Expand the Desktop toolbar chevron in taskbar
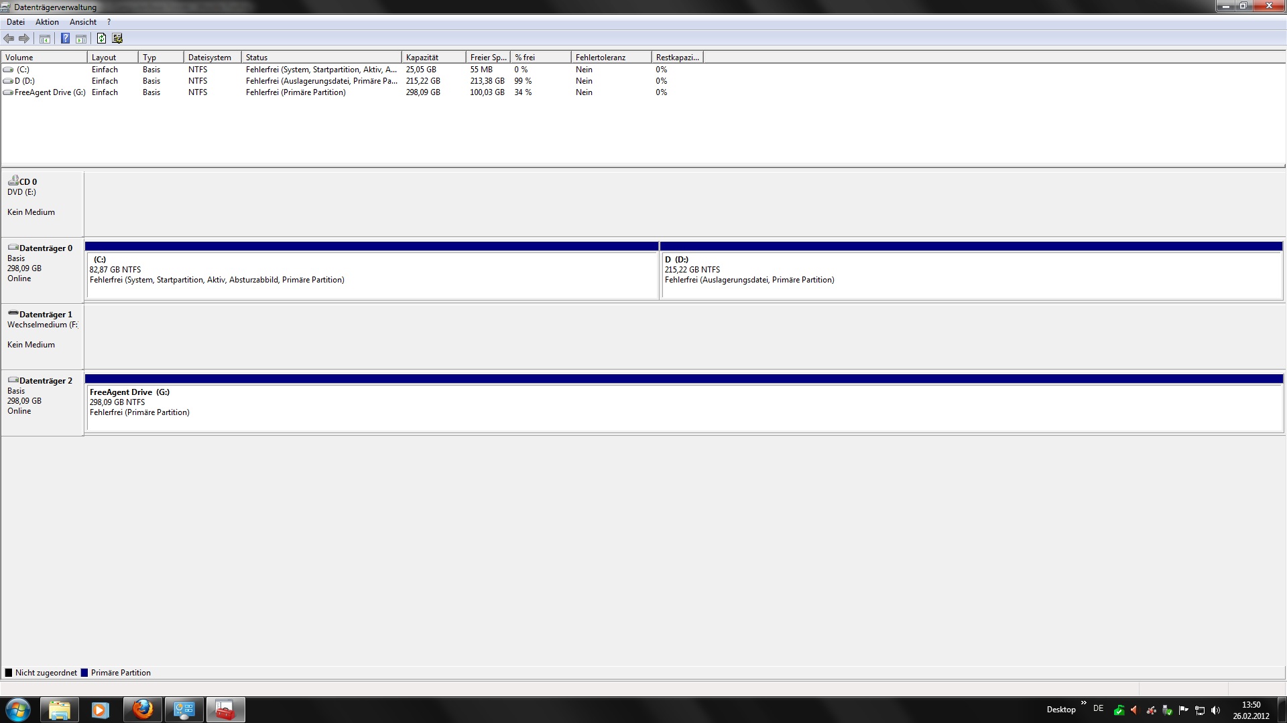 [x=1083, y=703]
